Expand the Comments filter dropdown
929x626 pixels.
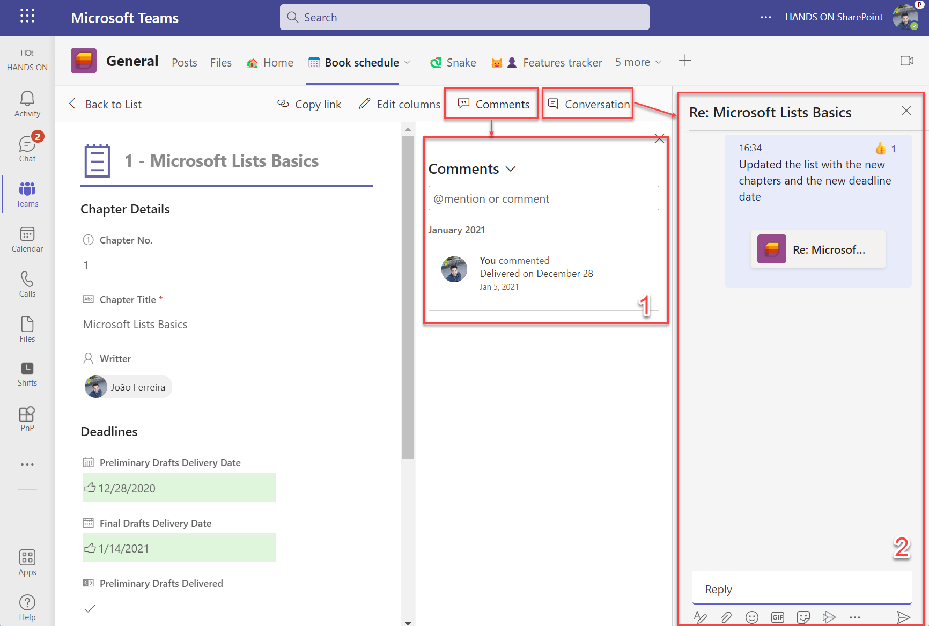pyautogui.click(x=511, y=169)
